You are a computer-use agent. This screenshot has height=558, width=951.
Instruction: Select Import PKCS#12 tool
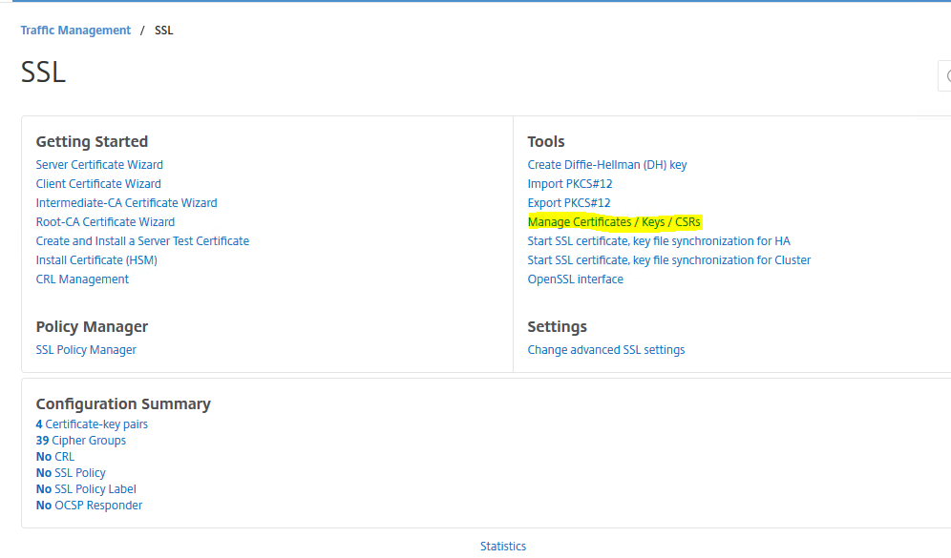(569, 184)
